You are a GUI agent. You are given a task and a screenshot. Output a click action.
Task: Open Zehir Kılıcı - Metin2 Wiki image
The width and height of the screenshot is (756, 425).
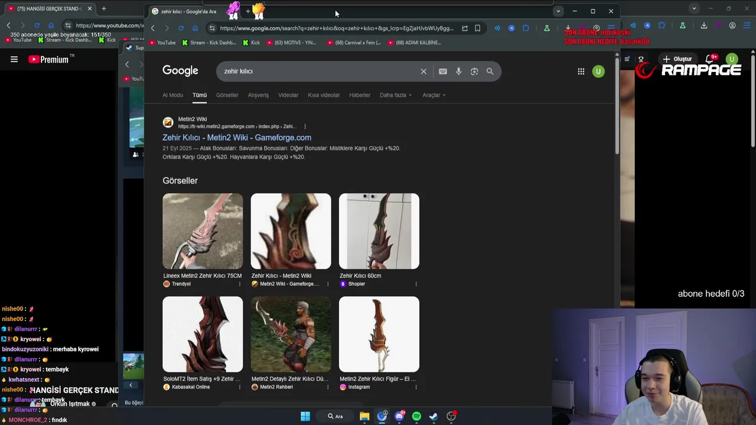tap(291, 231)
